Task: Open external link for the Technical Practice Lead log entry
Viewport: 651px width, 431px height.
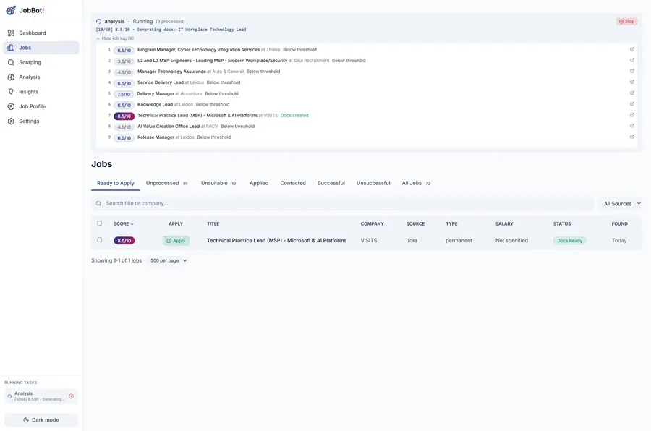Action: click(x=632, y=115)
